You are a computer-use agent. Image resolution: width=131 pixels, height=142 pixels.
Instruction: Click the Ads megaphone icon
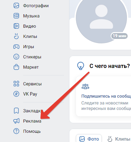point(16,121)
